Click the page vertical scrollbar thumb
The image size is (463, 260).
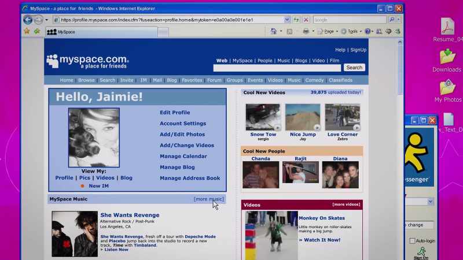pyautogui.click(x=400, y=69)
